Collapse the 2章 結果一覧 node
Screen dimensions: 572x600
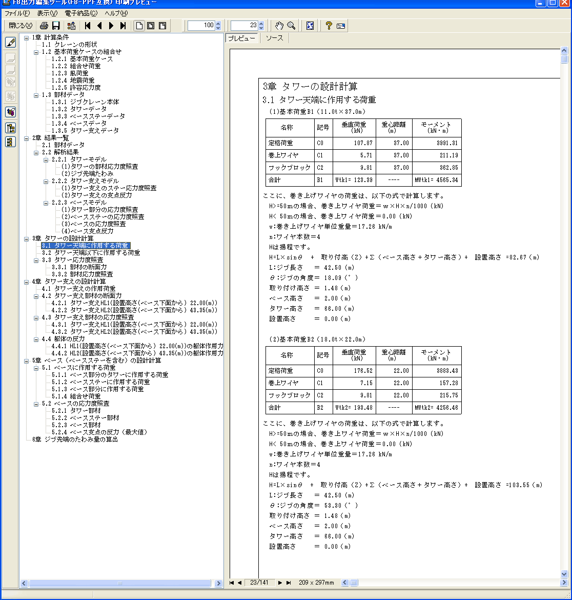pyautogui.click(x=26, y=138)
